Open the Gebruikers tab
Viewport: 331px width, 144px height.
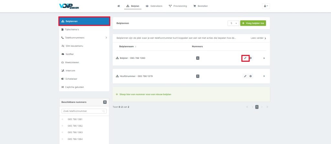[x=154, y=6]
